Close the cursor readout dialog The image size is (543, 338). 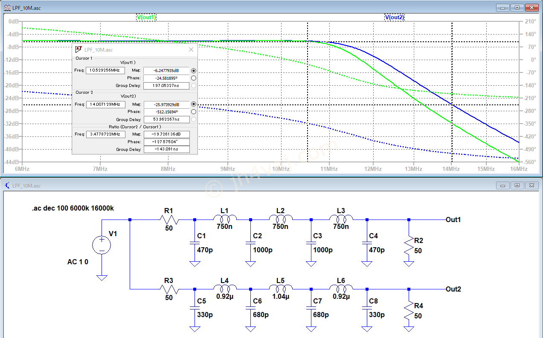191,49
